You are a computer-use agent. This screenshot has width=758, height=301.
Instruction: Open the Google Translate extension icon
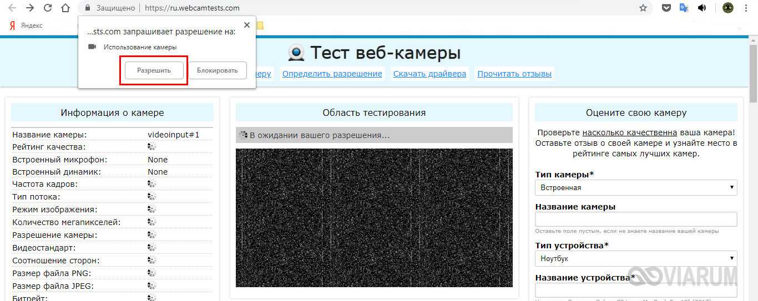pos(684,8)
